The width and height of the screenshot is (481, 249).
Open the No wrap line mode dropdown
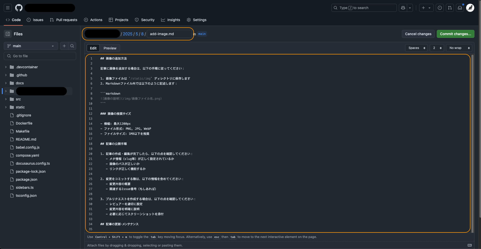click(459, 48)
